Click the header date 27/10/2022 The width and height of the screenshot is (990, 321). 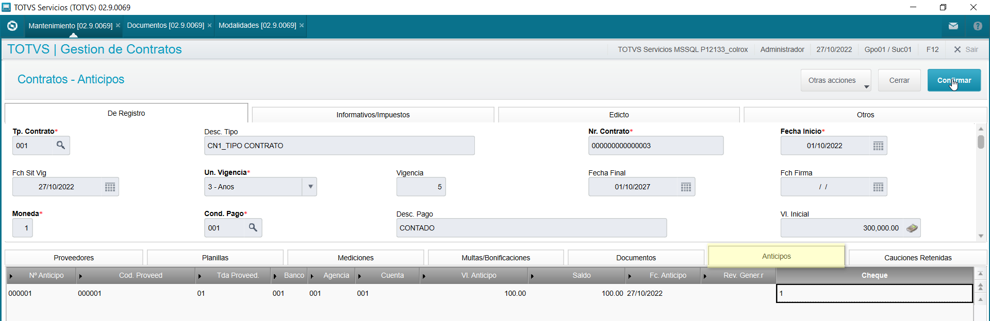coord(834,49)
